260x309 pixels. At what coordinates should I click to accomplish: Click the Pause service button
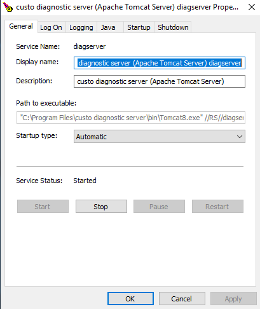click(x=159, y=207)
